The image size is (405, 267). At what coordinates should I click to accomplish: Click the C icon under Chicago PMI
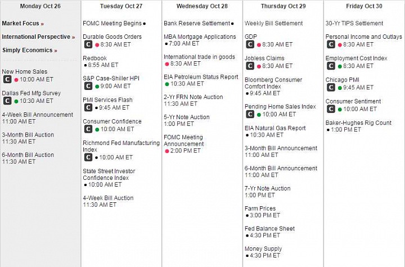331,88
